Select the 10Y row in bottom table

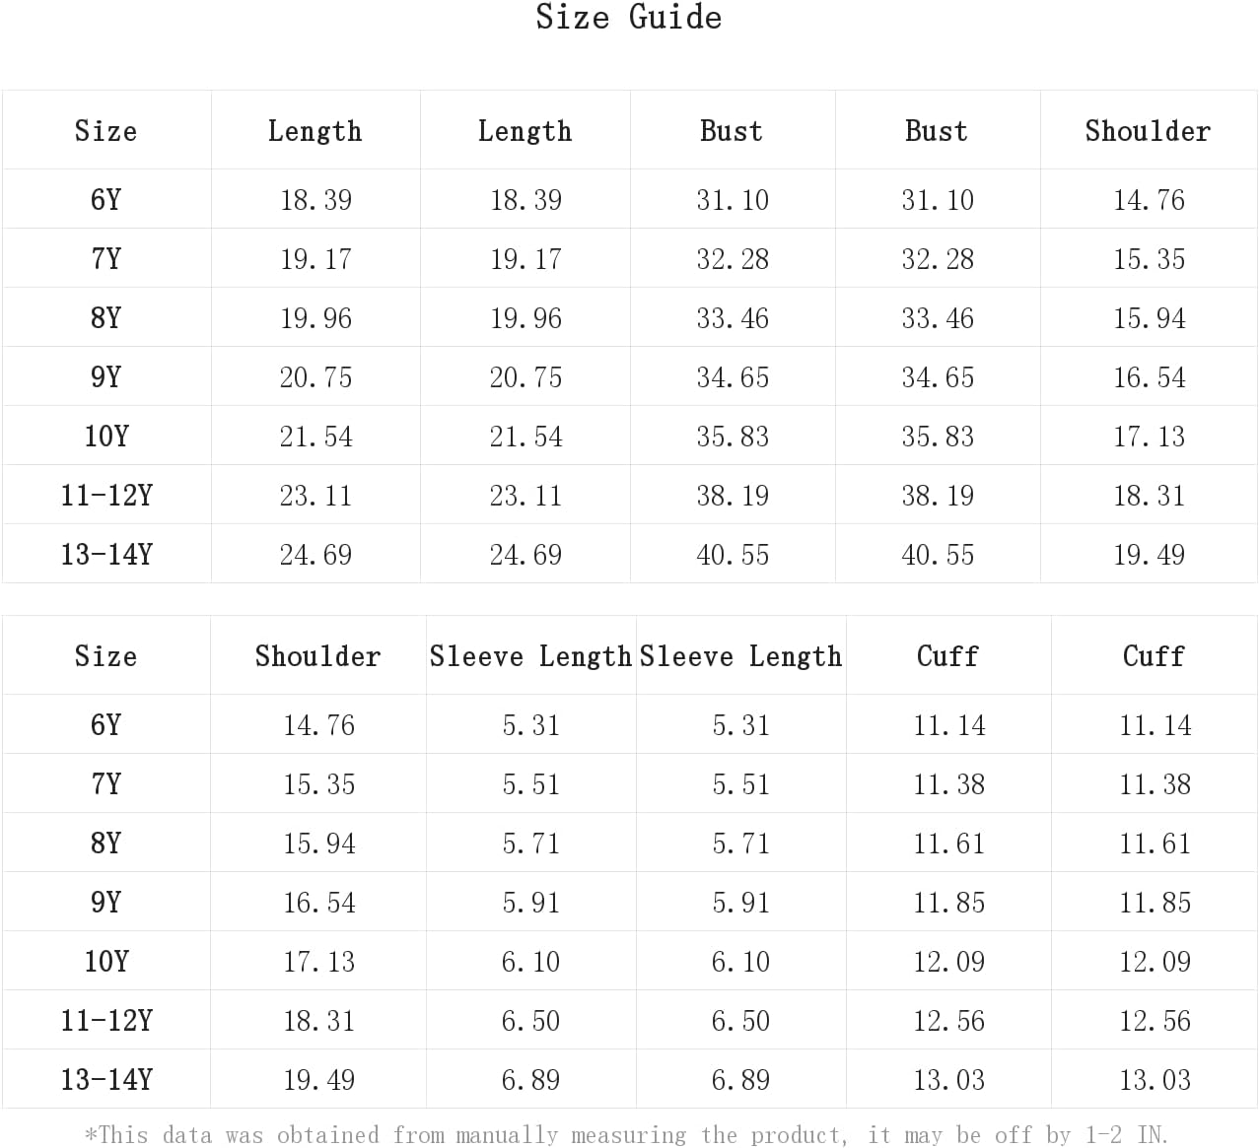point(630,961)
